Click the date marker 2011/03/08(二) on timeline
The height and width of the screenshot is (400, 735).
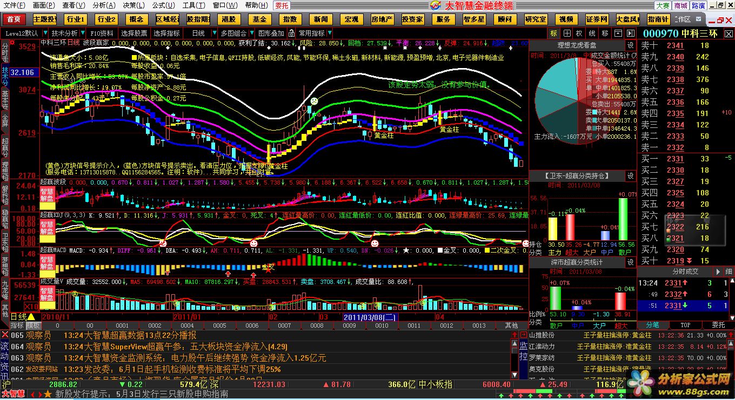point(370,317)
